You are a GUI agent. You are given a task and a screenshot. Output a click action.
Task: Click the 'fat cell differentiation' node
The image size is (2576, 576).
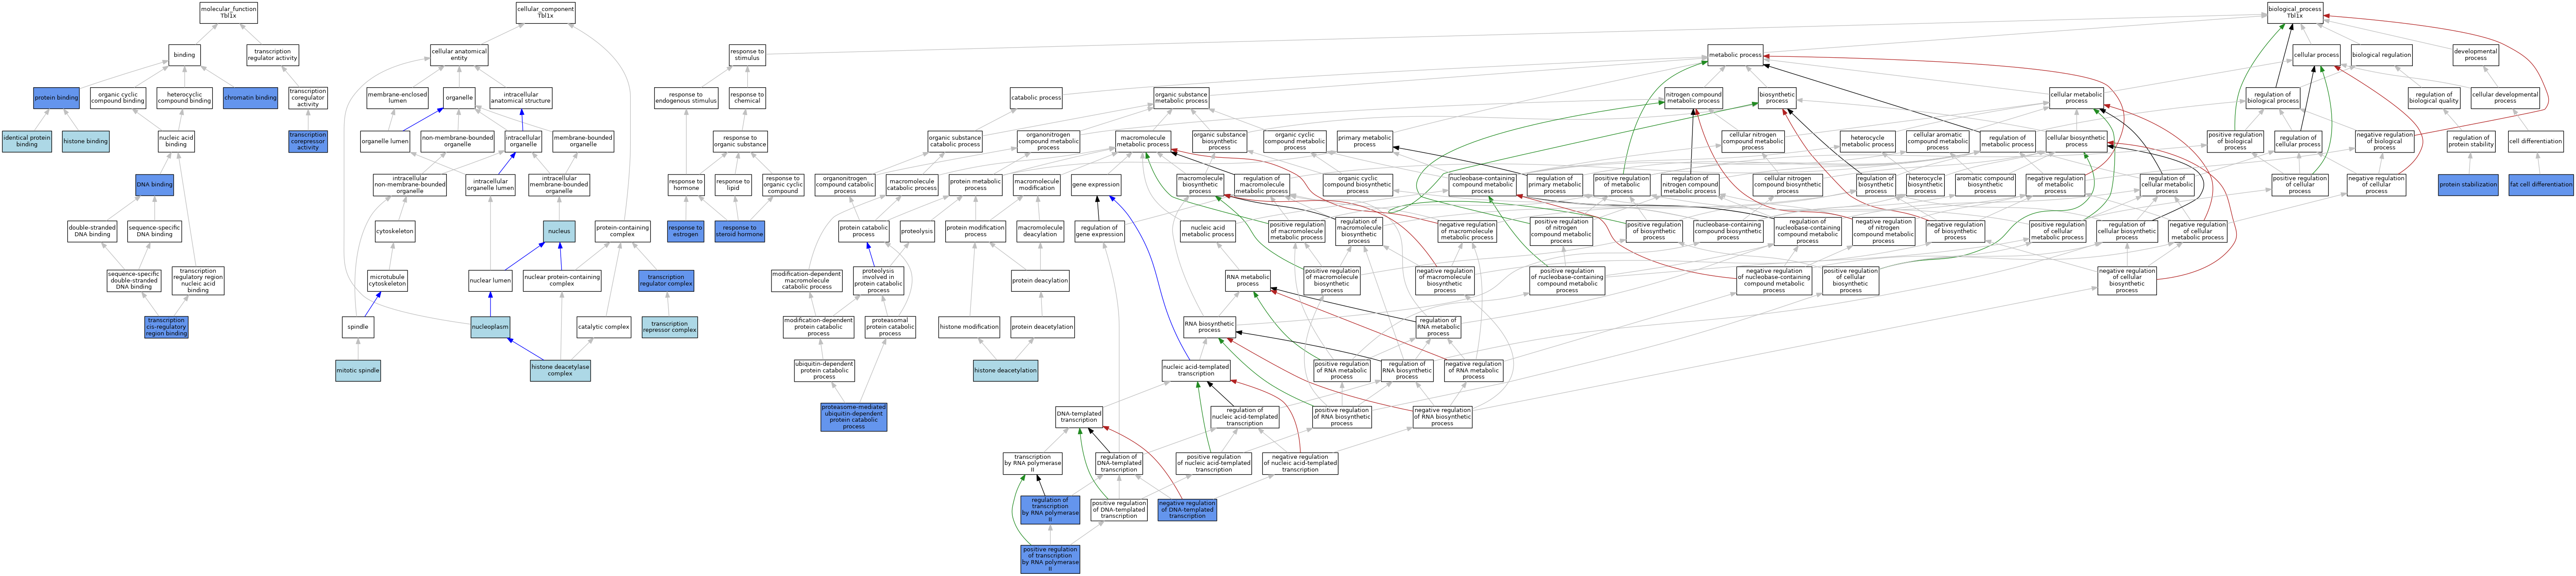click(2541, 185)
